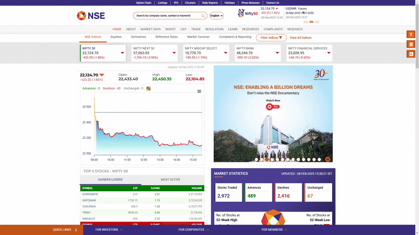
Task: Select first ticker carousel indicator
Action: [x=306, y=22]
